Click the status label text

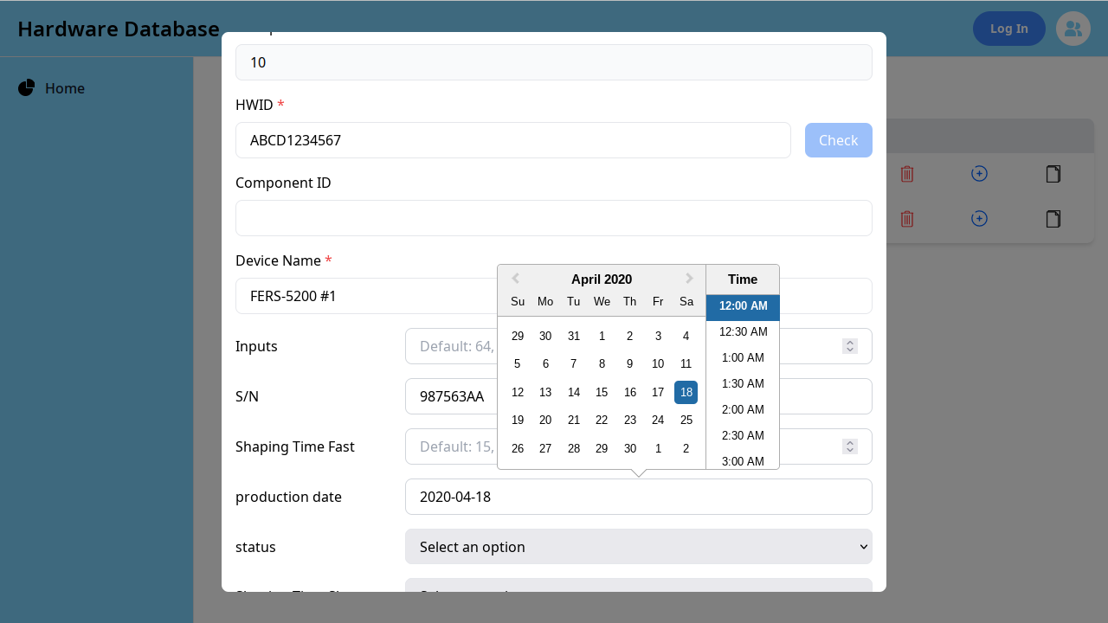(255, 547)
